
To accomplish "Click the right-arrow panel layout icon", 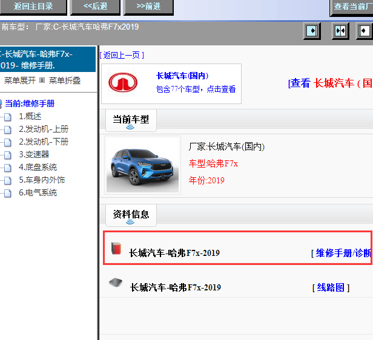I will coord(312,31).
